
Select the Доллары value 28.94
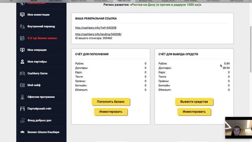pos(226,68)
